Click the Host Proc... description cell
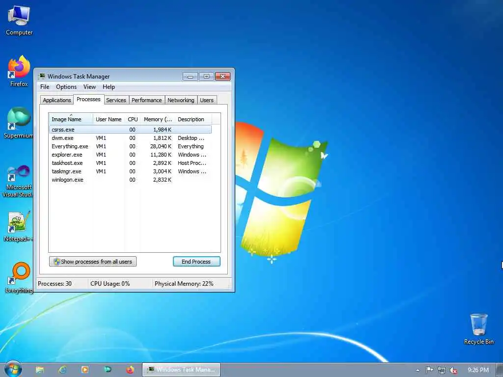The image size is (503, 377). click(x=192, y=163)
